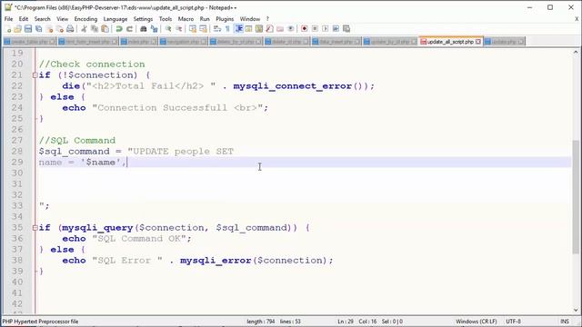Zoom out using magnifier minus icon
The height and width of the screenshot is (327, 582).
click(178, 29)
